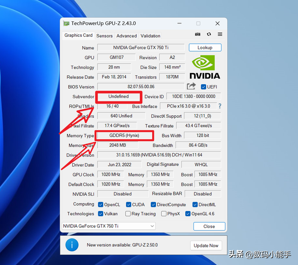
Task: Click the Resizable BAR value Disabled
Action: click(203, 194)
